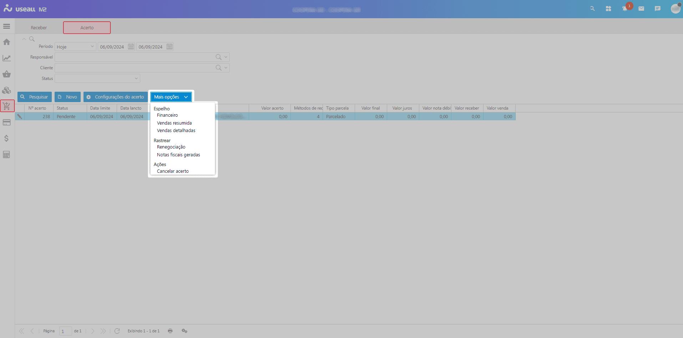
Task: Click the Pesquisar button
Action: pyautogui.click(x=35, y=97)
